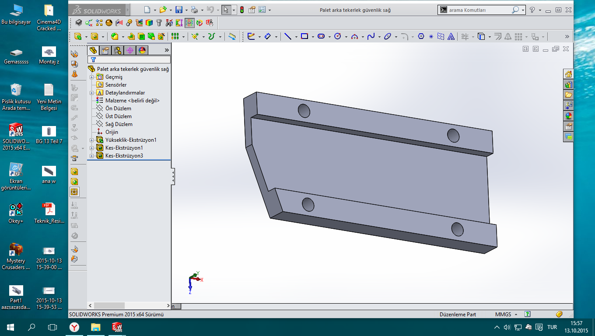
Task: Expand Yükseklik-Ekstrüzyon1 feature node
Action: pyautogui.click(x=91, y=140)
